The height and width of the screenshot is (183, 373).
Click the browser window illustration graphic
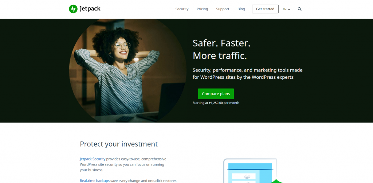click(x=250, y=171)
